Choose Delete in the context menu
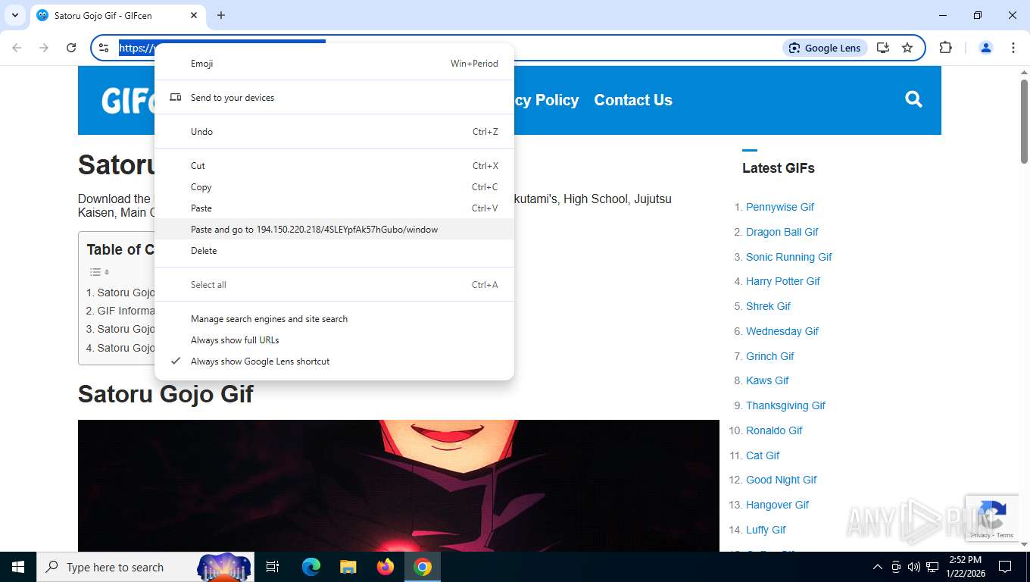The height and width of the screenshot is (582, 1030). pos(334,251)
